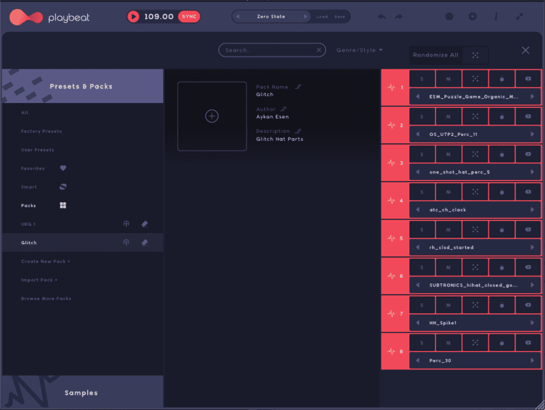Go to next preset after Zero State

[x=306, y=17]
